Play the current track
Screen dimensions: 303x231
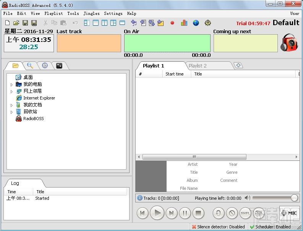click(157, 213)
